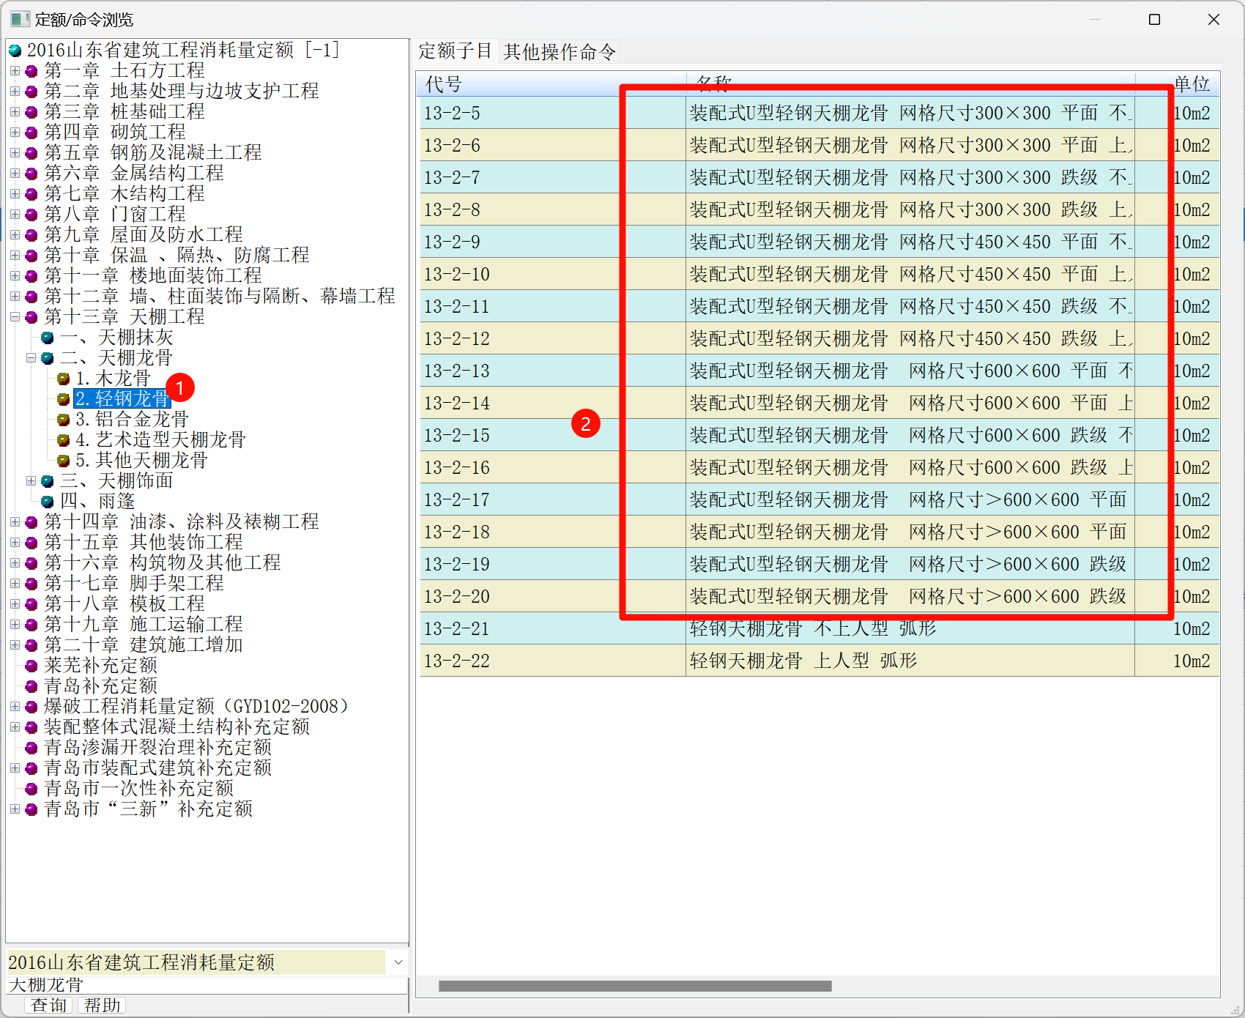This screenshot has width=1245, height=1018.
Task: Click 轻钢天棚龙骨 不上人型 弧形 cell
Action: click(910, 628)
